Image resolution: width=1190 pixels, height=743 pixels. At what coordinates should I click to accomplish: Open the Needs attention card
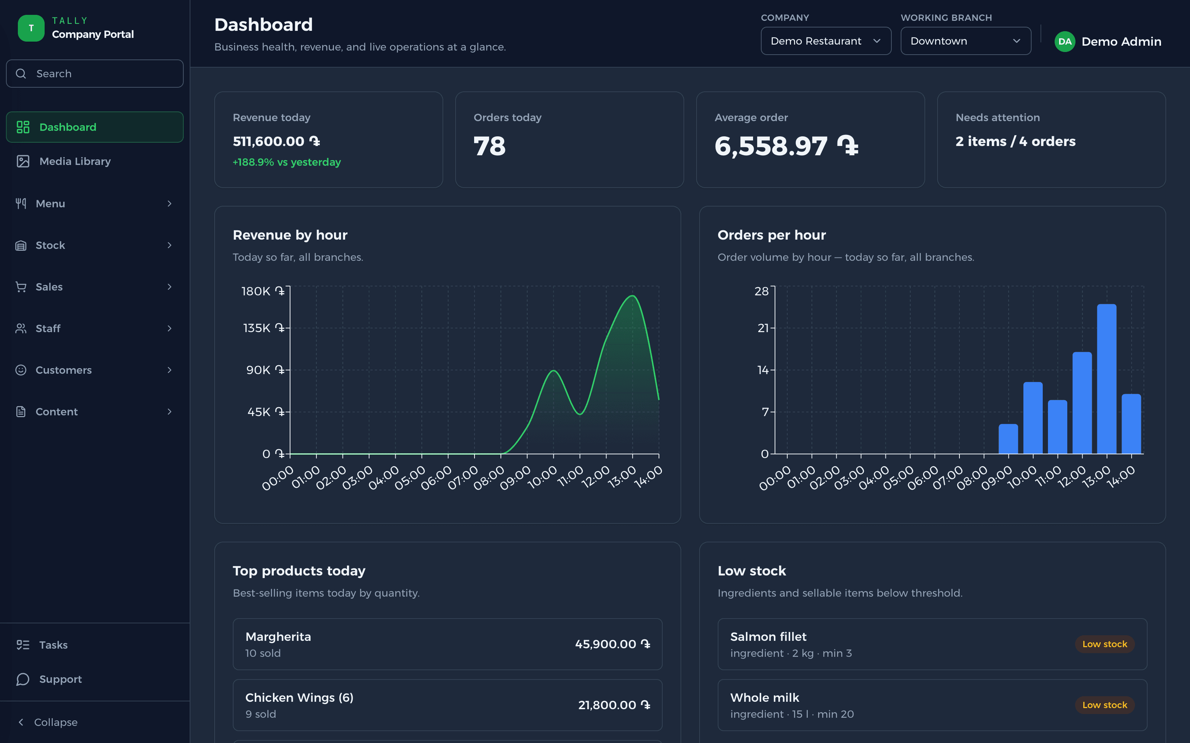[1051, 140]
